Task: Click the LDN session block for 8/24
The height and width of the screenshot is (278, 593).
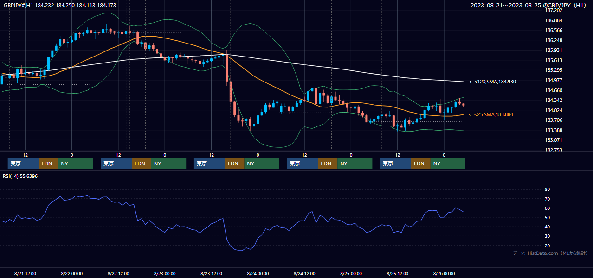Action: tap(328, 164)
